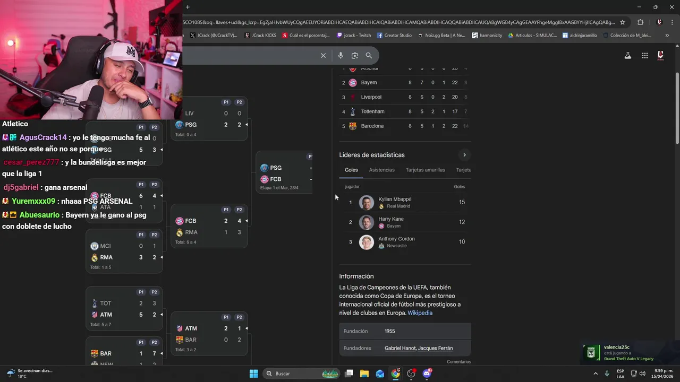Bookmark this page with the star icon
This screenshot has height=382, width=680.
click(x=623, y=22)
